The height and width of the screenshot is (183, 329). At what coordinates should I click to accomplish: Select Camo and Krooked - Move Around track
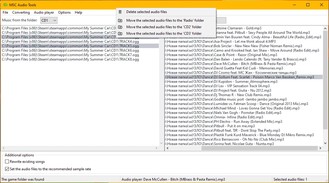pyautogui.click(x=244, y=50)
